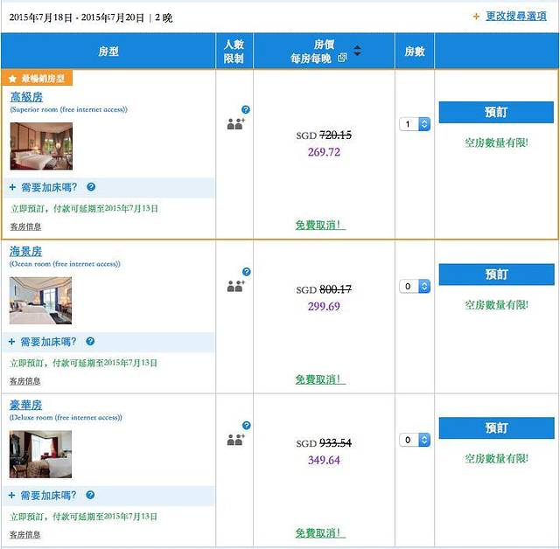Open room quantity dropdown for Ocean room
The width and height of the screenshot is (560, 549).
point(416,286)
